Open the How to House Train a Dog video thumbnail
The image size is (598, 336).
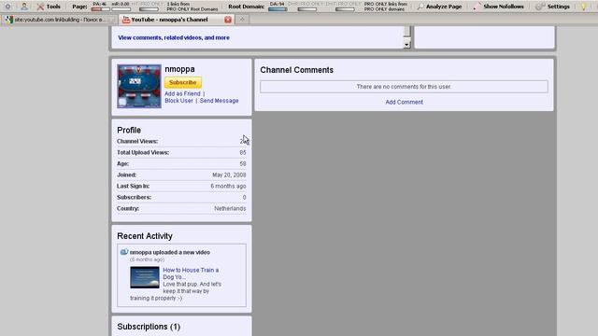145,277
